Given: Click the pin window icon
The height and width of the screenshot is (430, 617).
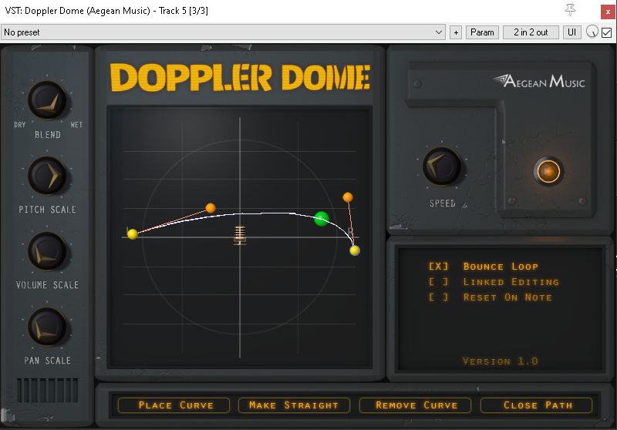Looking at the screenshot, I should (x=570, y=9).
